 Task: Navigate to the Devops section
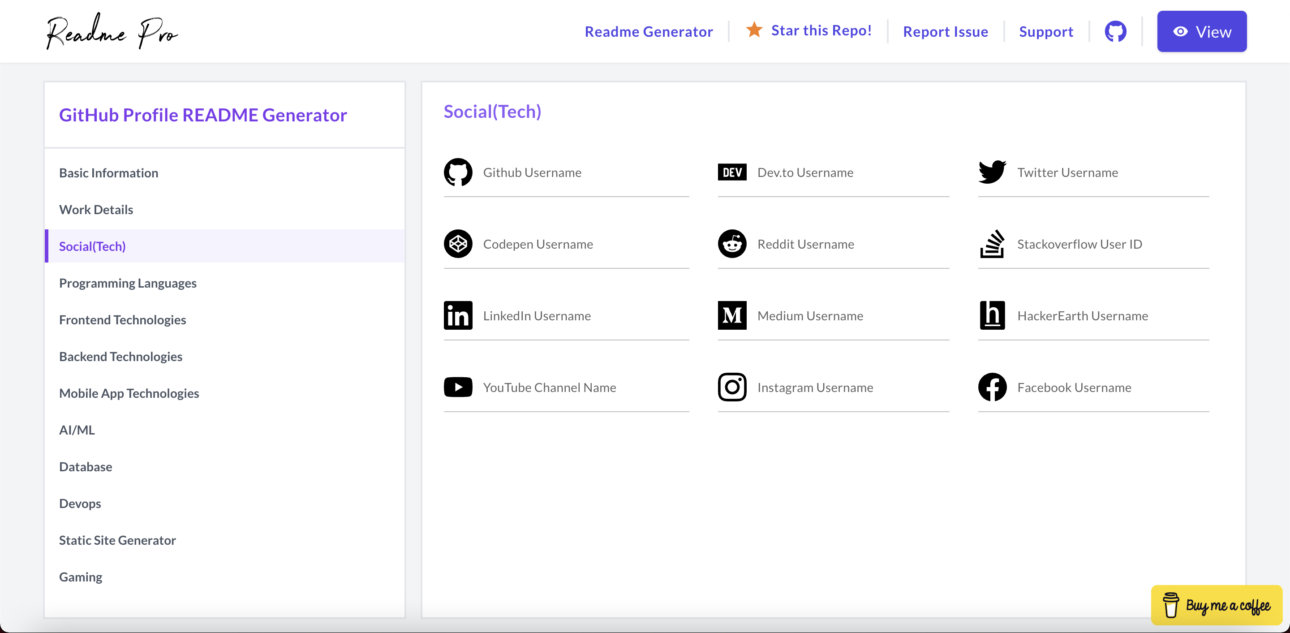tap(80, 503)
